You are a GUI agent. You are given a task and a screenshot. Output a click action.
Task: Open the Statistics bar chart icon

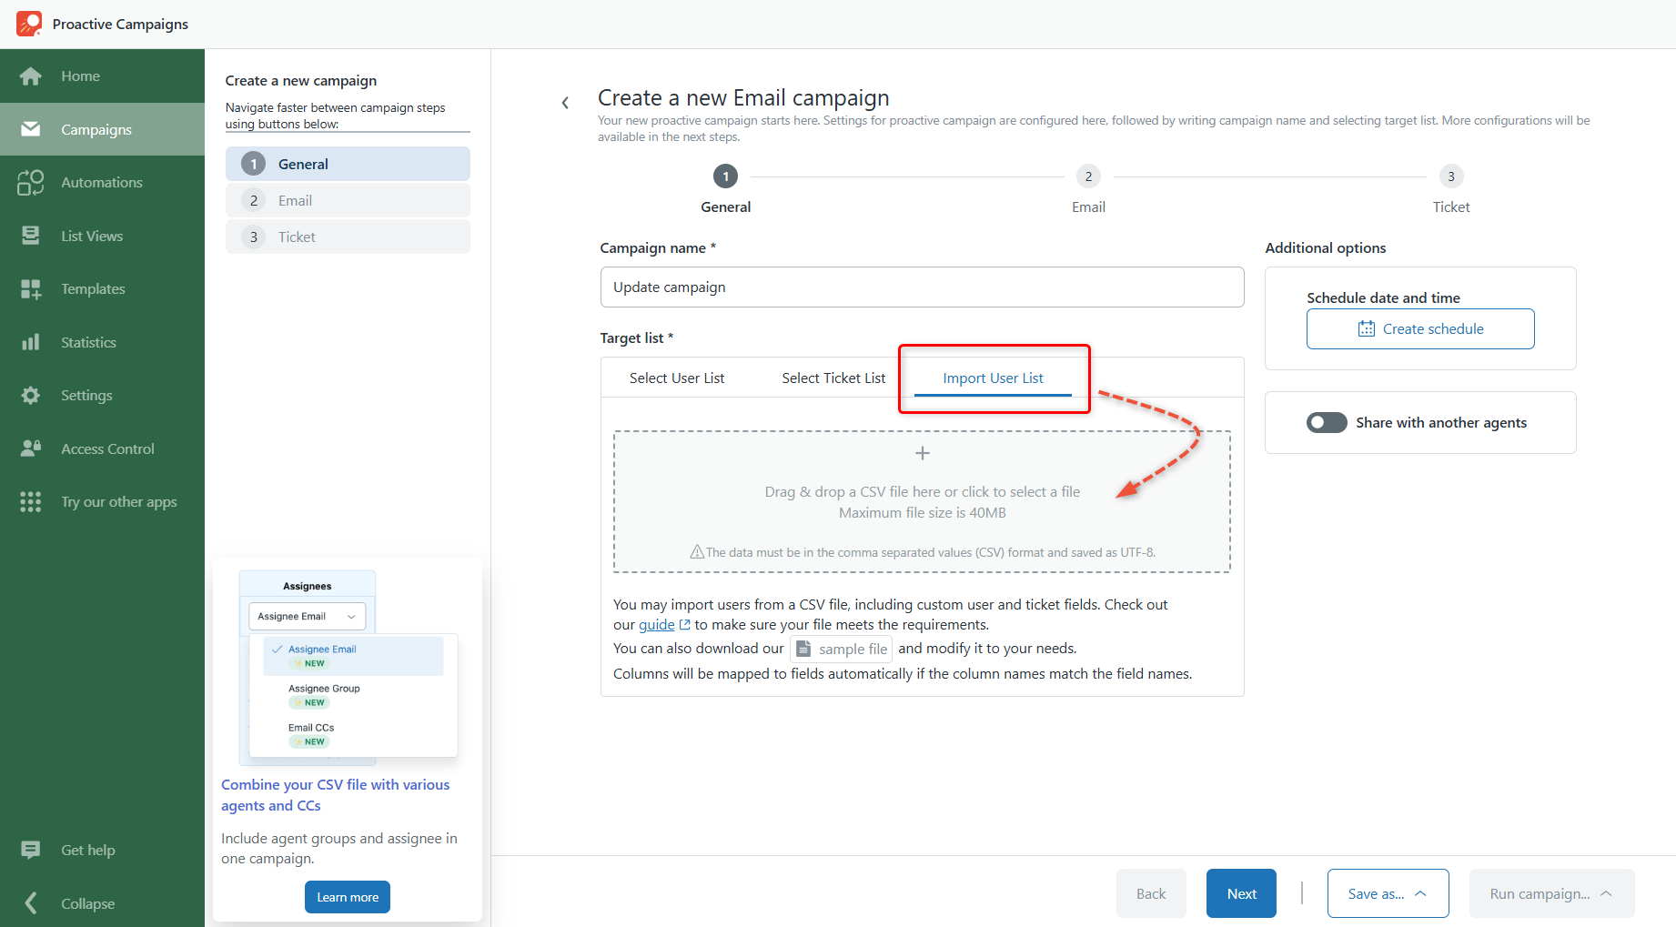[x=31, y=342]
